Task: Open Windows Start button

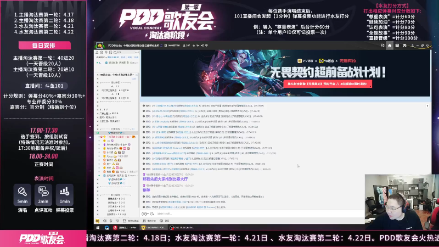Action: (98, 228)
